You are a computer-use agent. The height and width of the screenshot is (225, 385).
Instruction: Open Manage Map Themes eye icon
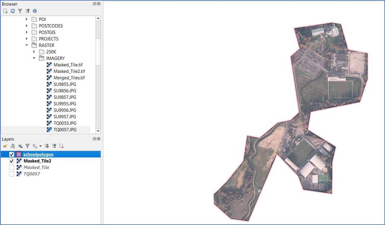20,146
